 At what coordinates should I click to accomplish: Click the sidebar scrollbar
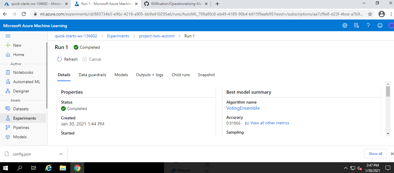47,75
